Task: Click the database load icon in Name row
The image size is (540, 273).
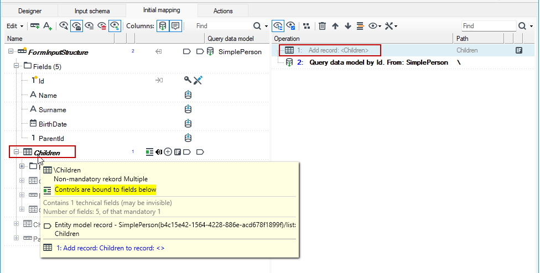Action: tap(188, 95)
